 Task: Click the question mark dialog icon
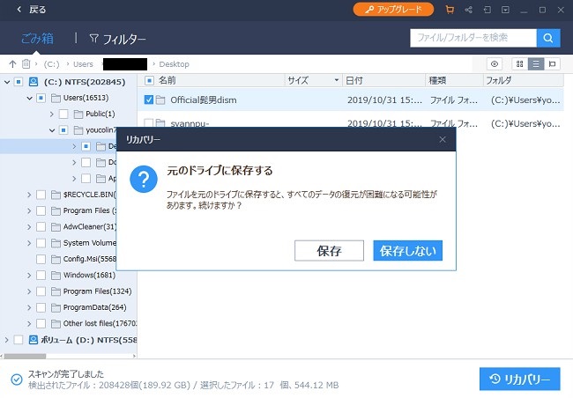coord(144,179)
